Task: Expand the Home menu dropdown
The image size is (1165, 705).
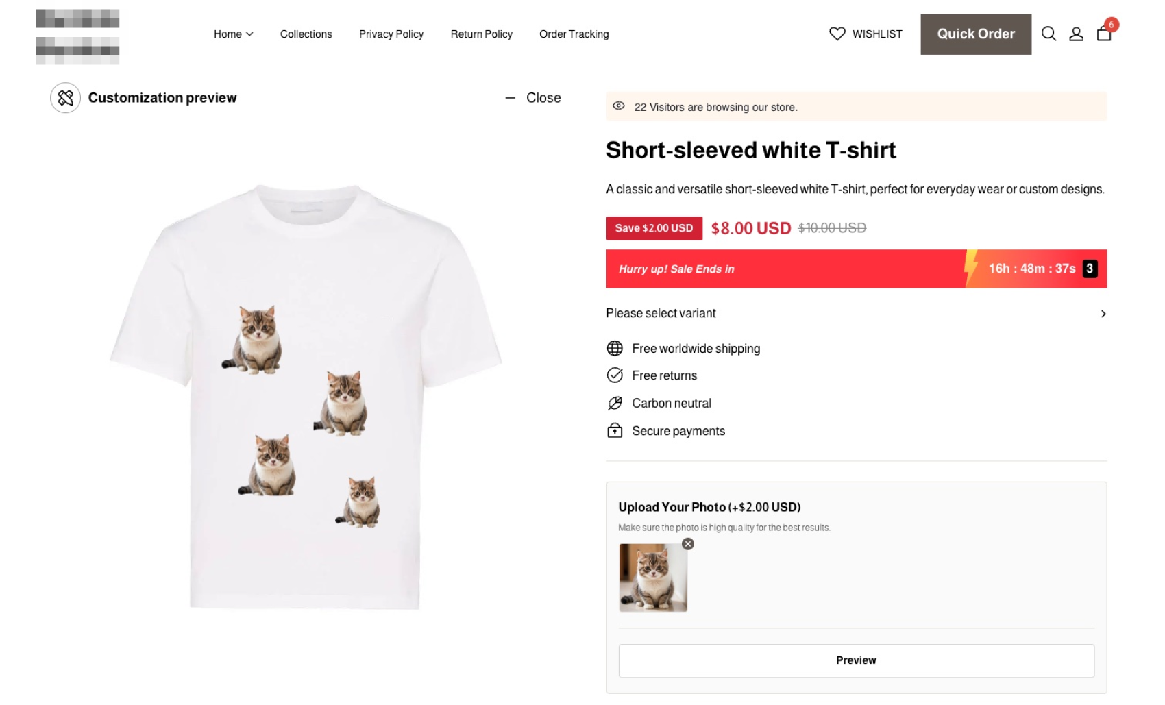Action: point(233,34)
